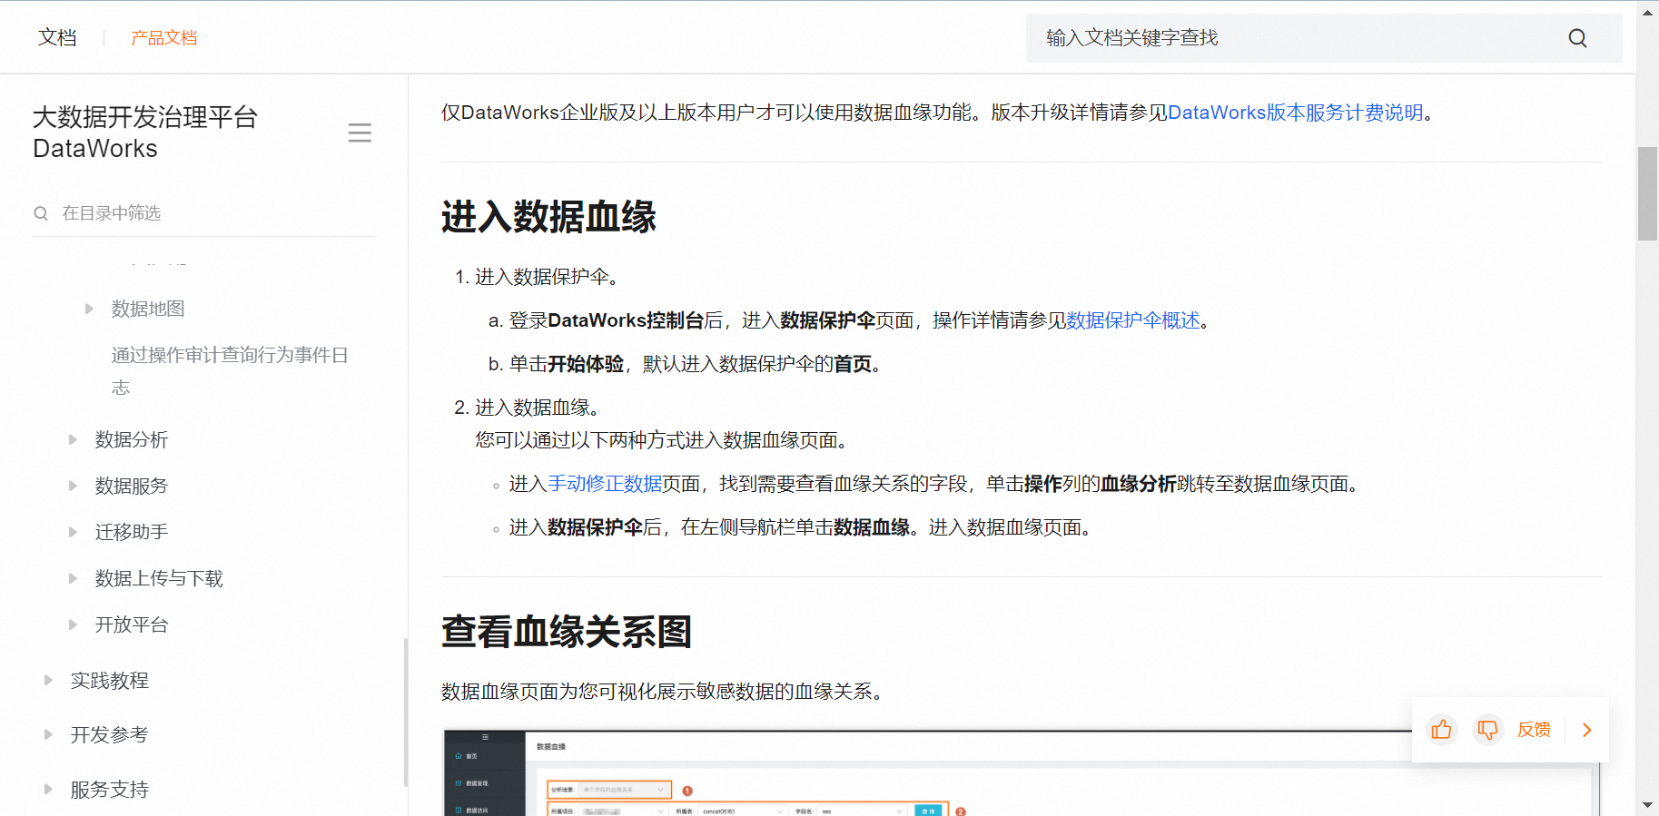Image resolution: width=1659 pixels, height=816 pixels.
Task: Select 实践教程 in the sidebar
Action: [x=110, y=680]
